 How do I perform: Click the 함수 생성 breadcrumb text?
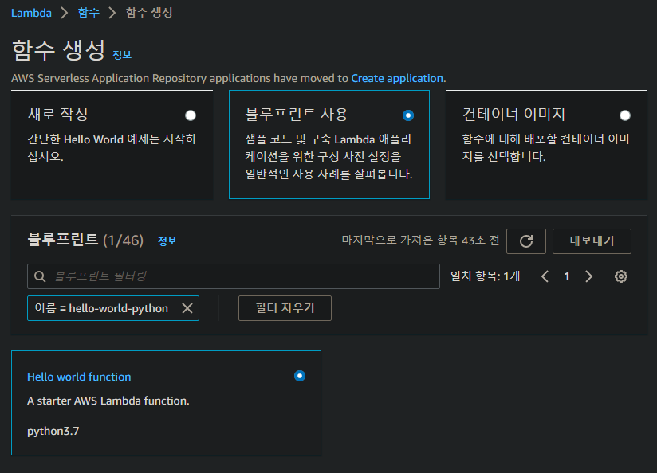point(149,13)
